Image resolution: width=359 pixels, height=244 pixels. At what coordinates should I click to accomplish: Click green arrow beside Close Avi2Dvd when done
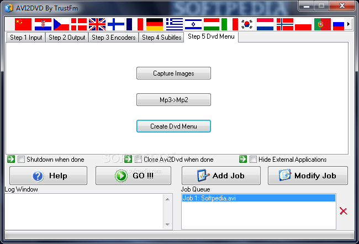128,159
